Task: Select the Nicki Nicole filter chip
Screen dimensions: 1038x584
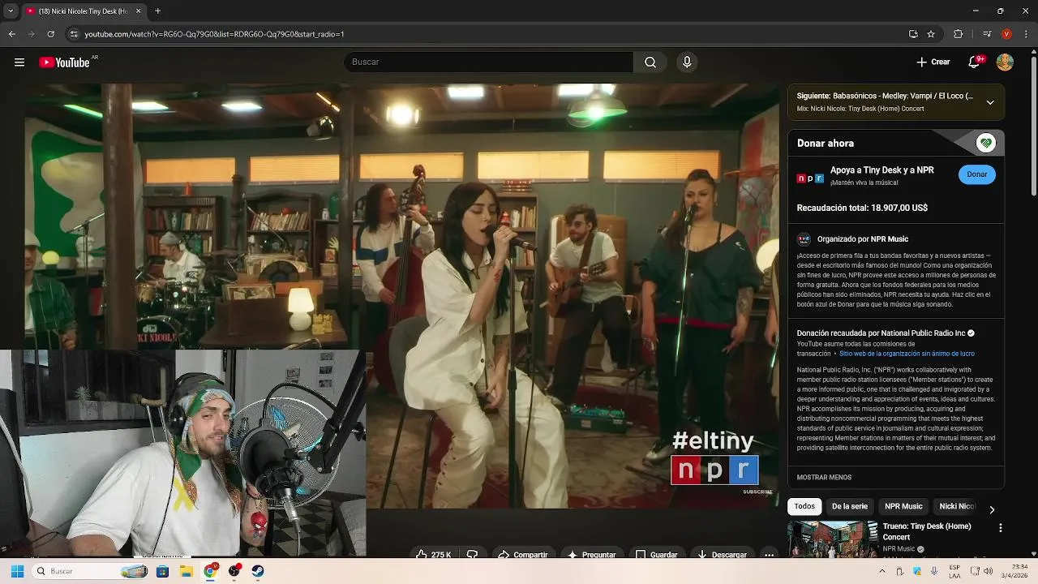Action: coord(957,506)
